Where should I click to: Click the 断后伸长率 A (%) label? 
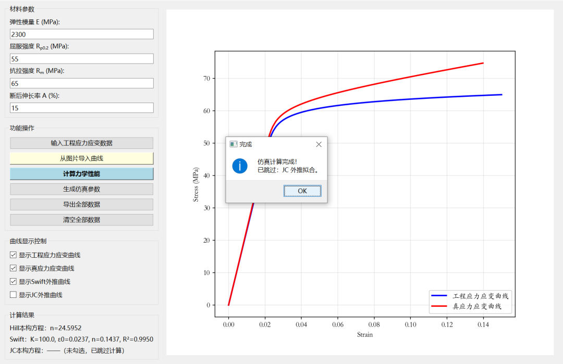(34, 96)
